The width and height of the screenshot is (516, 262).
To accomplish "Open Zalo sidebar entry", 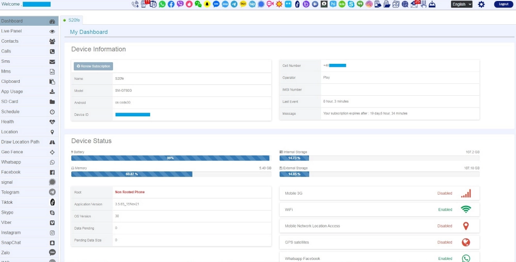I will coord(29,253).
